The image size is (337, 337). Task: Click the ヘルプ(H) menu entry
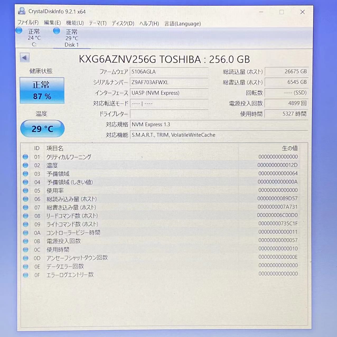(x=149, y=24)
